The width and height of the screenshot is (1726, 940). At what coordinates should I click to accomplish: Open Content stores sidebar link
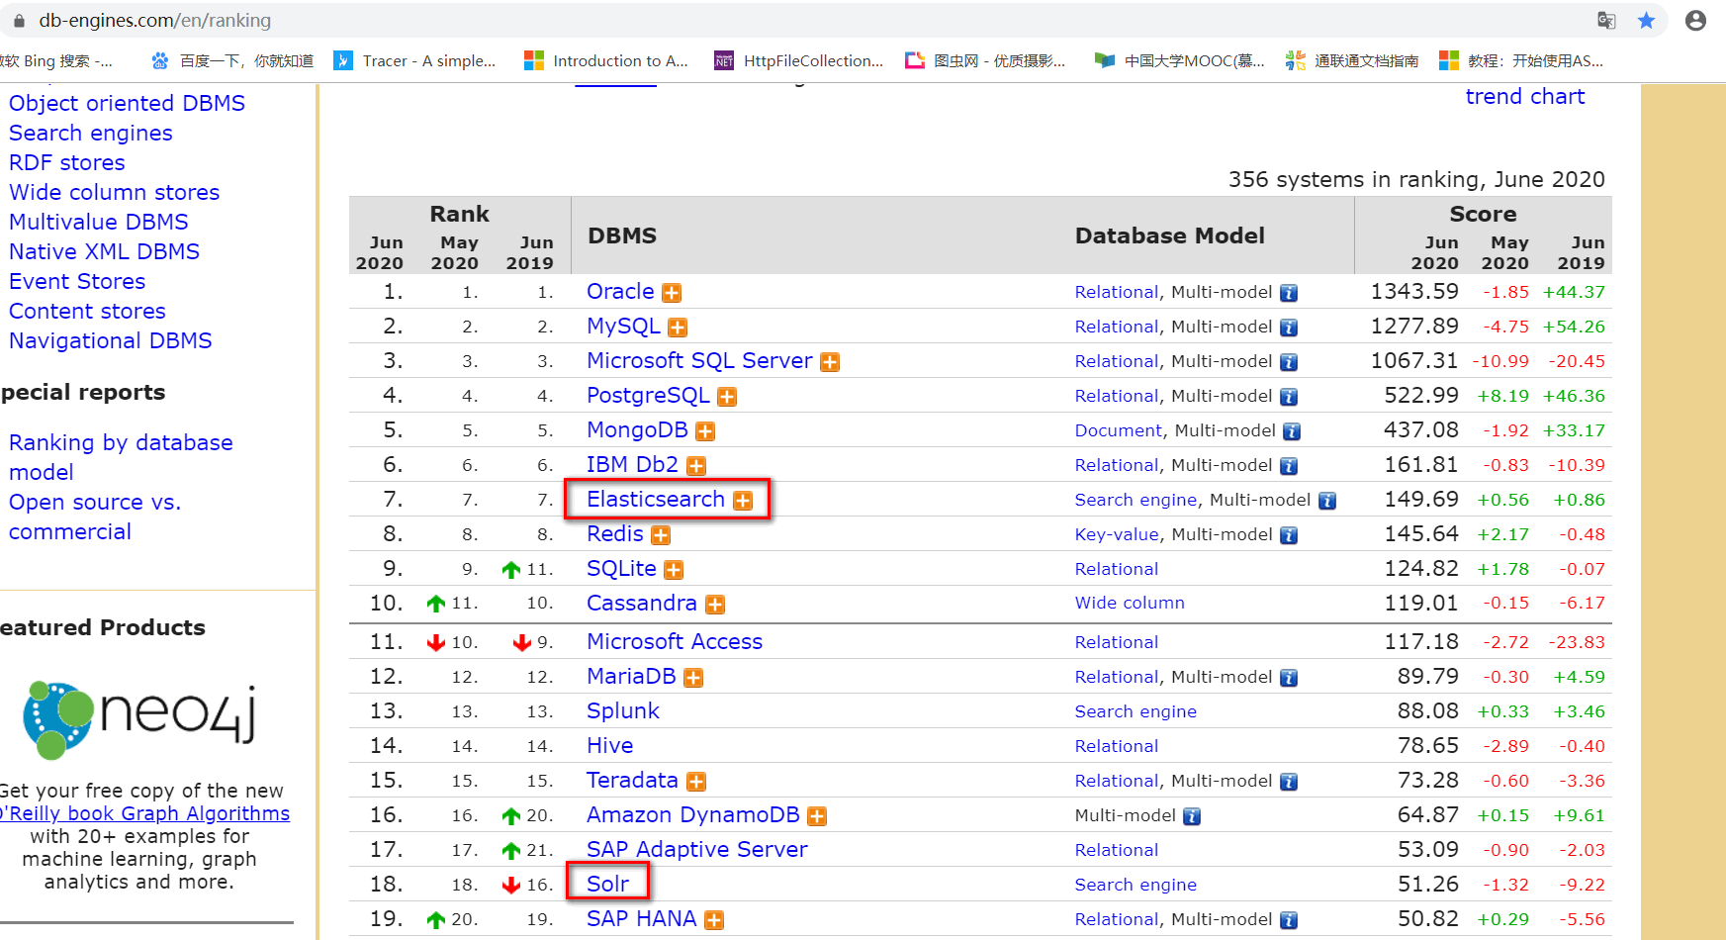tap(88, 312)
